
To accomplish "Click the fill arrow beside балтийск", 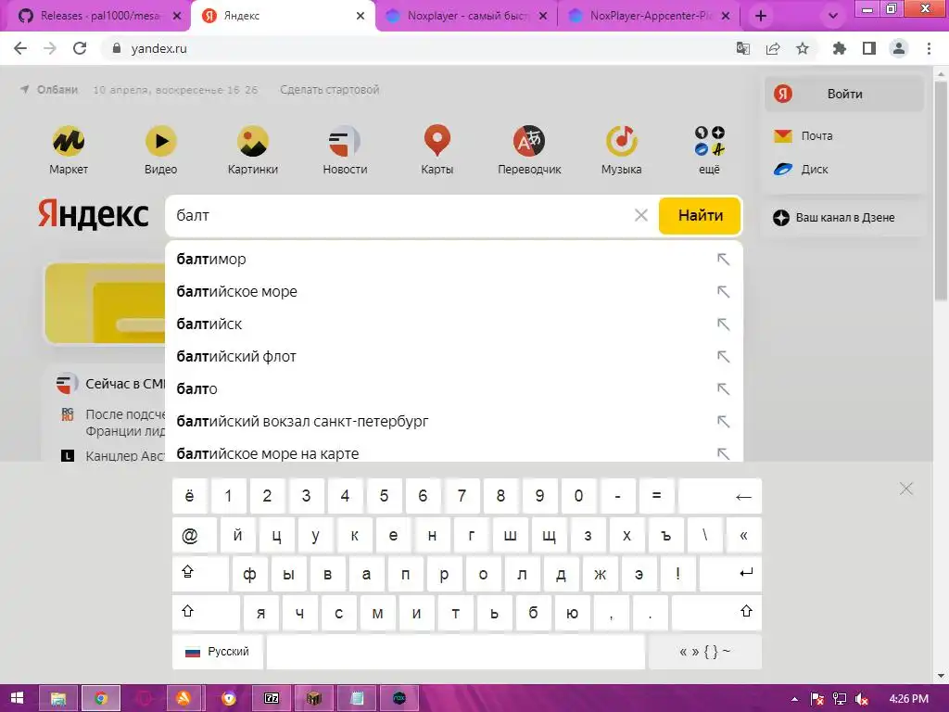I will tap(723, 324).
